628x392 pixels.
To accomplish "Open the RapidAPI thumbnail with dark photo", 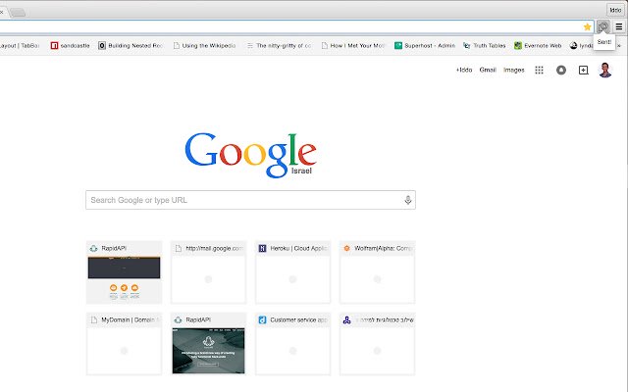I will (x=208, y=344).
